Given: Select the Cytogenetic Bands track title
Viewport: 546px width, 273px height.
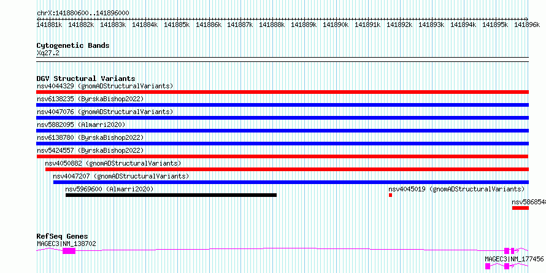Looking at the screenshot, I should [73, 45].
